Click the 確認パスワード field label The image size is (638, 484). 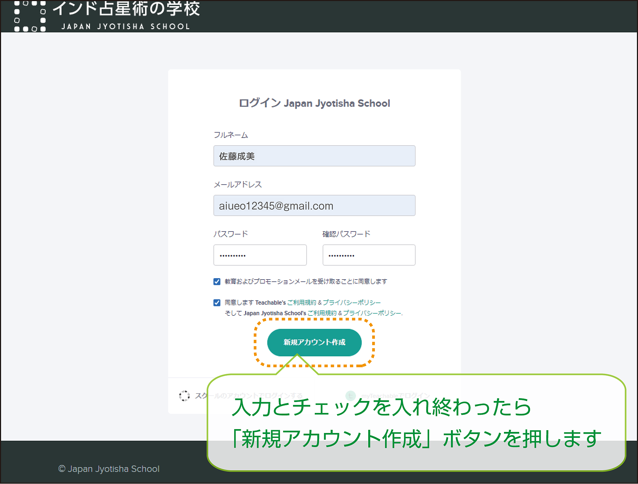point(346,234)
